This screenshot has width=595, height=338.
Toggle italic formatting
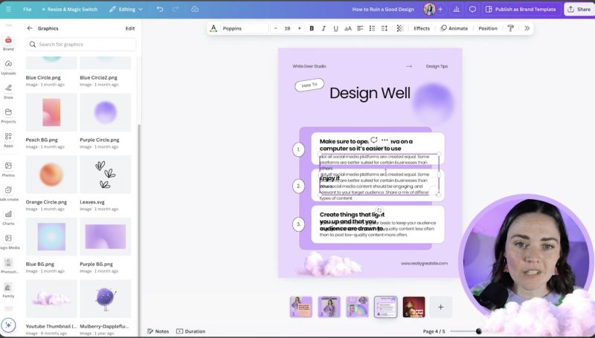[x=324, y=28]
